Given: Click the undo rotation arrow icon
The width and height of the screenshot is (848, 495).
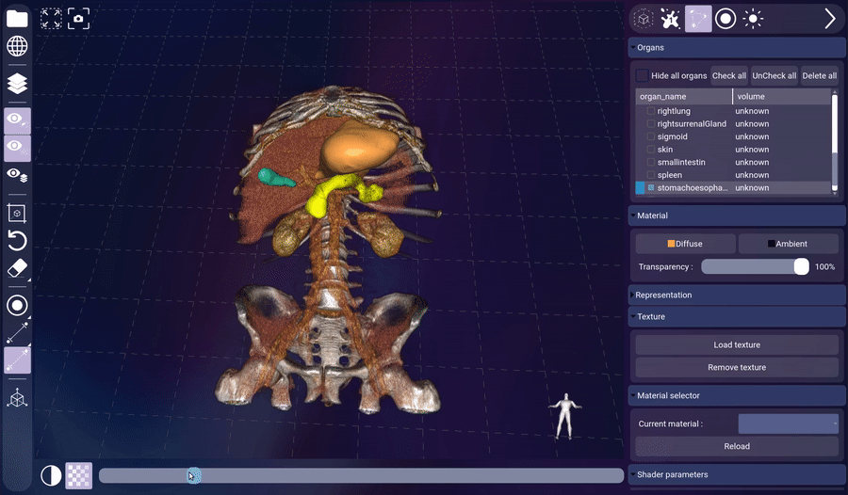Looking at the screenshot, I should coord(17,241).
